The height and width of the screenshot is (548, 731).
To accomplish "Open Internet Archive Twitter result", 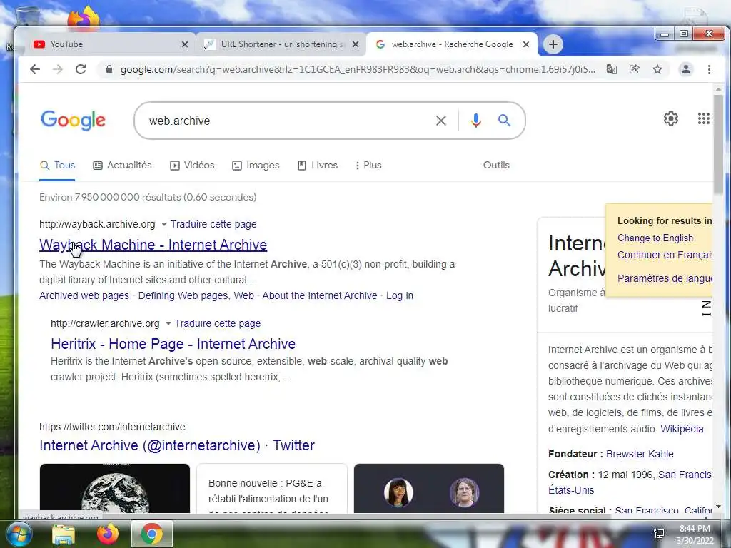I will pos(177,445).
